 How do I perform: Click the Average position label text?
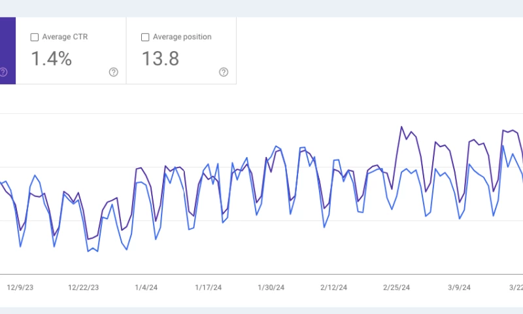pos(182,37)
